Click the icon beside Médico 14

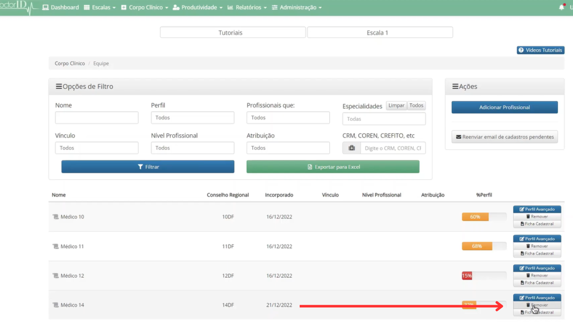(x=55, y=305)
